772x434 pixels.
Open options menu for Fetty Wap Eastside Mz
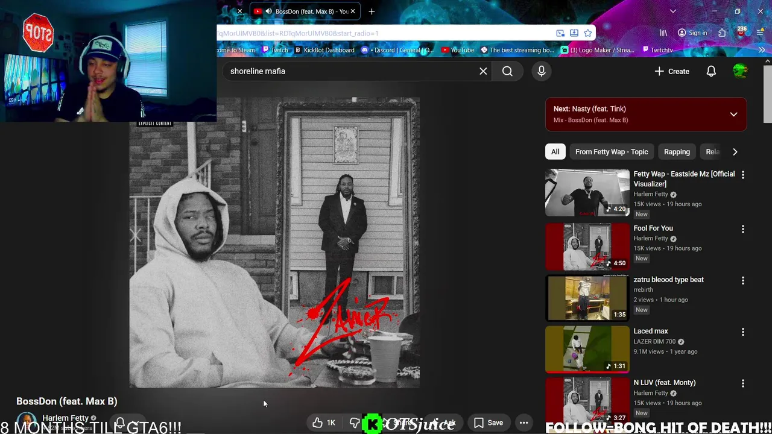pyautogui.click(x=743, y=175)
